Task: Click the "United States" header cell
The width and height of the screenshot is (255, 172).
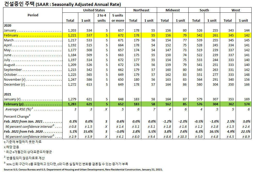Action: point(94,10)
